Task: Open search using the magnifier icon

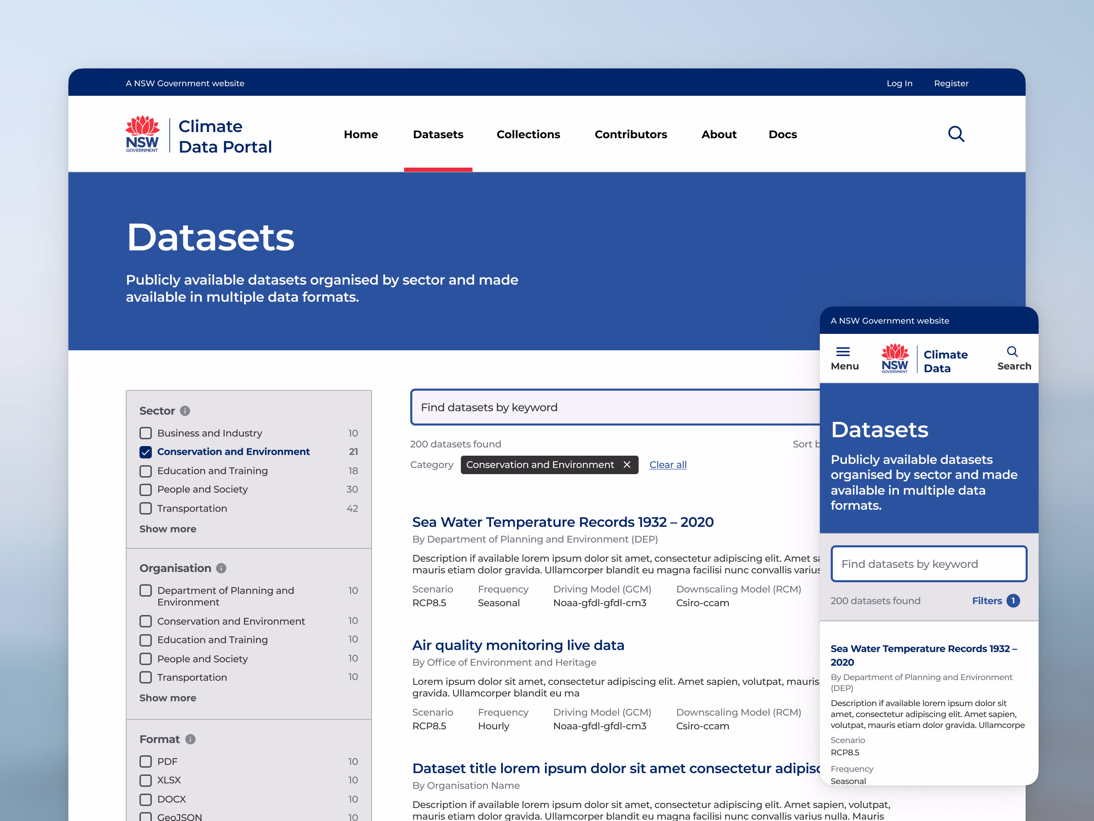Action: tap(957, 134)
